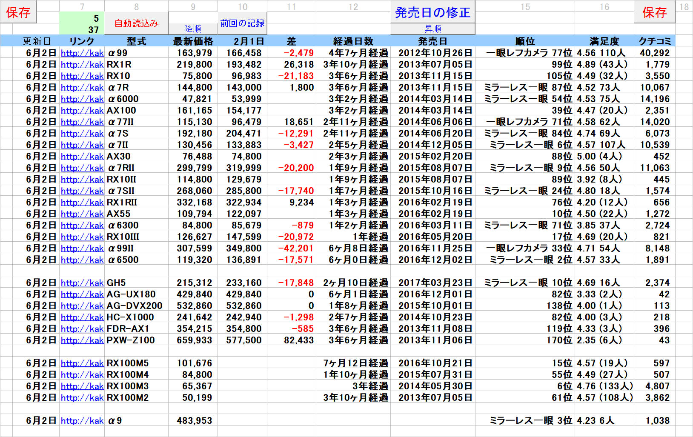This screenshot has height=437, width=693.
Task: Open the link in the α99II row
Action: tap(82, 248)
